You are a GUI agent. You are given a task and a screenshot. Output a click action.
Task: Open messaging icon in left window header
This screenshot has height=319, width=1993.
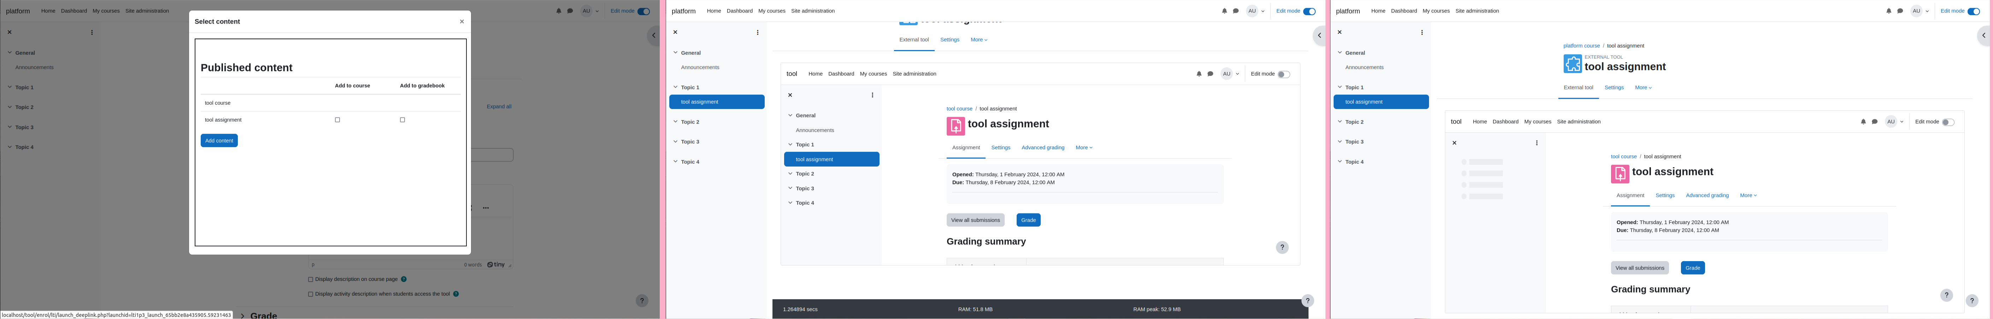[570, 11]
